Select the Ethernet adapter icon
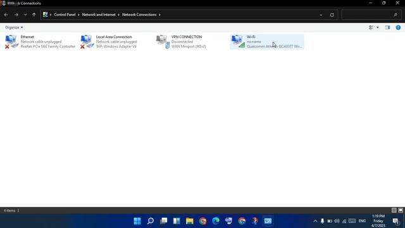The width and height of the screenshot is (405, 228). pyautogui.click(x=11, y=42)
